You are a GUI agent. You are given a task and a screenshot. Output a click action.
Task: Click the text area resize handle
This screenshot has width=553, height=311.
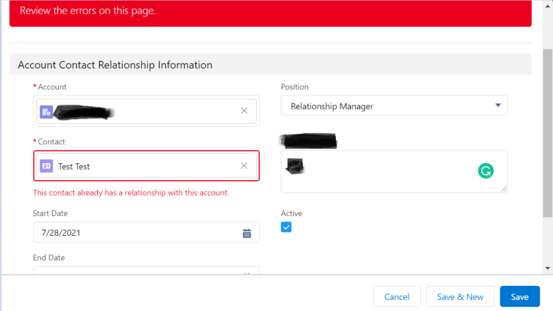coord(504,189)
